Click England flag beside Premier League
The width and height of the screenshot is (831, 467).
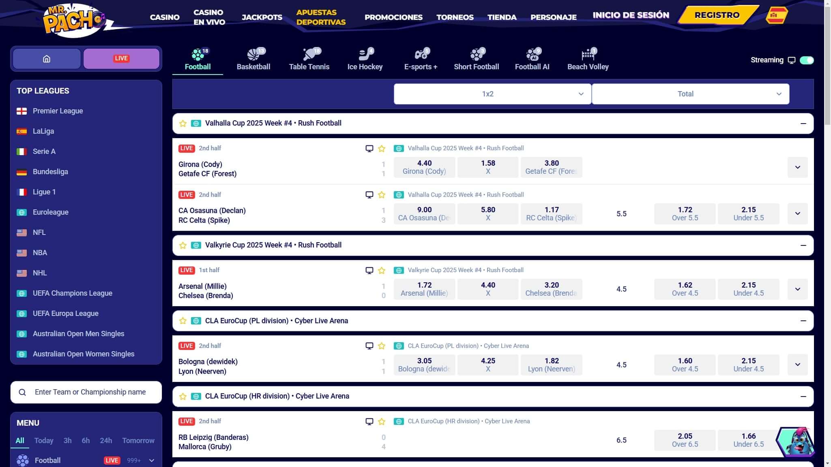tap(21, 111)
